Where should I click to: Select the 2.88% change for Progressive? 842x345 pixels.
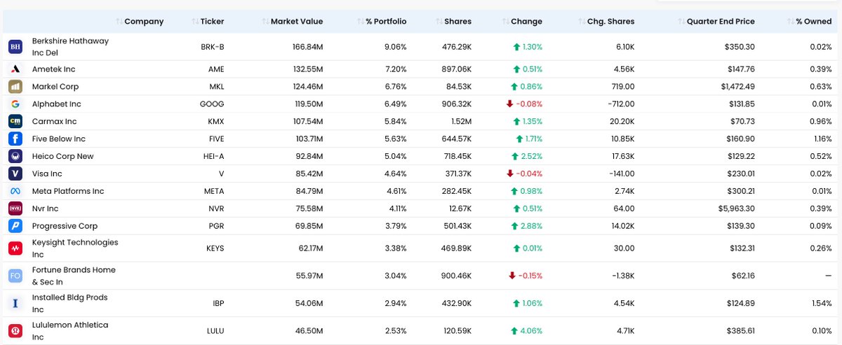(526, 226)
